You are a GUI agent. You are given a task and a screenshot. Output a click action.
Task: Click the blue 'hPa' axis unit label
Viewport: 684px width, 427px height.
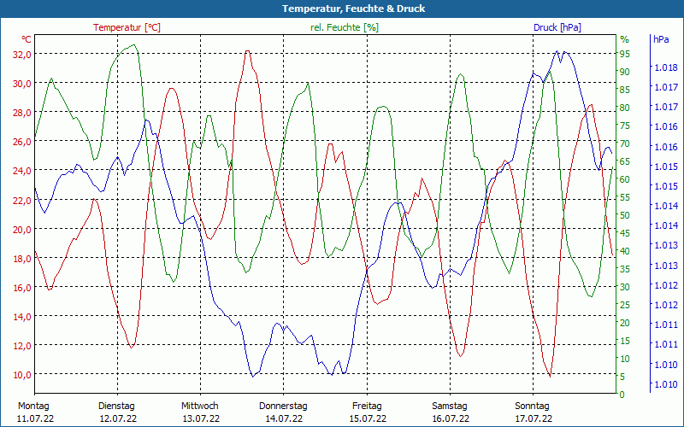click(x=661, y=39)
